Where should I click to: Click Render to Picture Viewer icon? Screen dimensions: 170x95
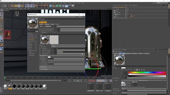click(x=43, y=6)
